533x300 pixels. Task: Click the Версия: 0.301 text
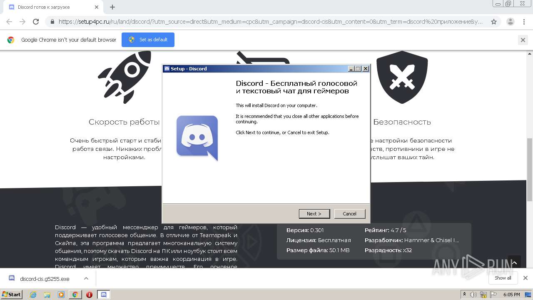point(305,230)
